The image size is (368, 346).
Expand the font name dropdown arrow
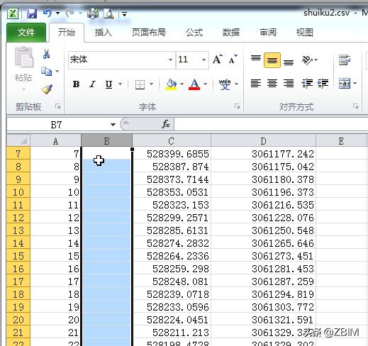(170, 60)
